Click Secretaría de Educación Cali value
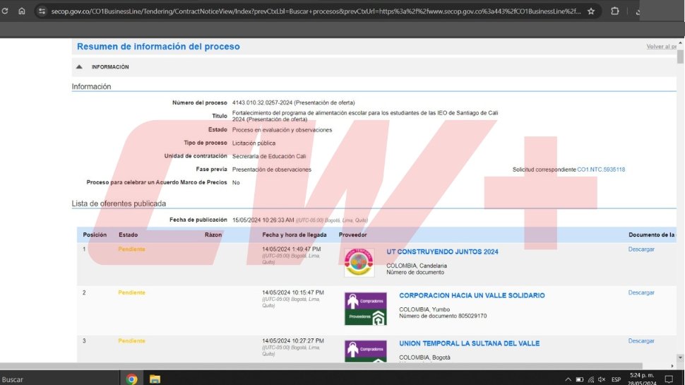 [x=269, y=156]
